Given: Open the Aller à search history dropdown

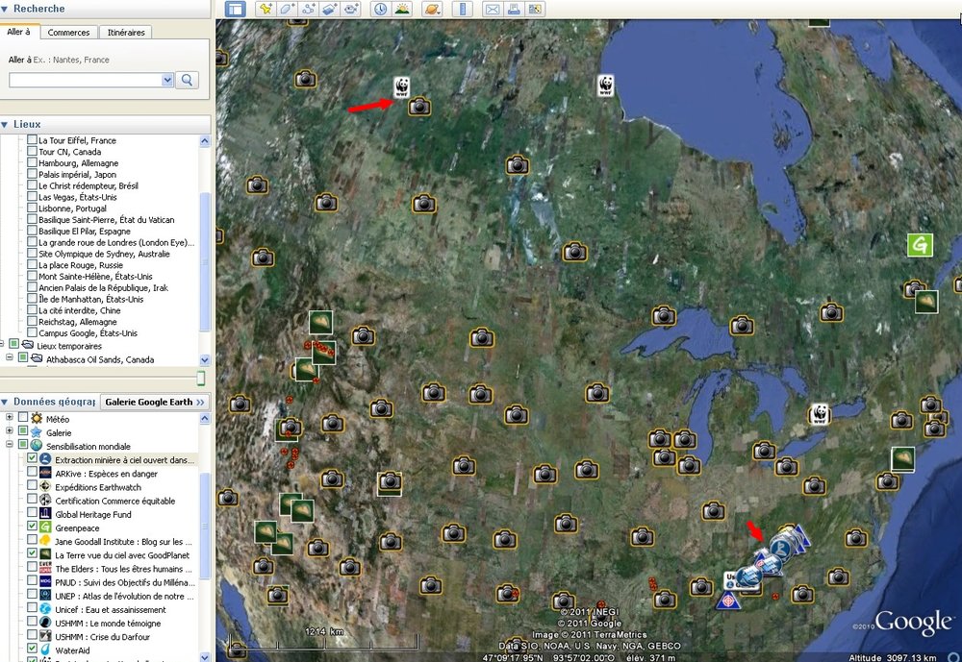Looking at the screenshot, I should click(166, 80).
